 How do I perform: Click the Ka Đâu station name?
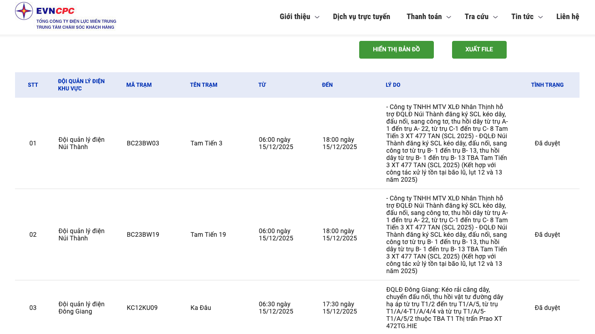click(x=201, y=308)
